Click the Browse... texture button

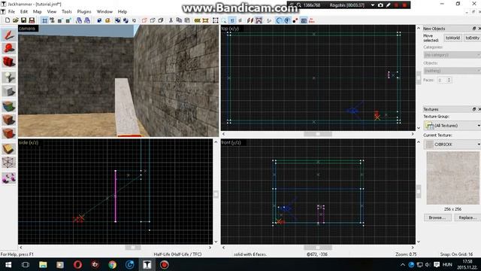tap(437, 218)
